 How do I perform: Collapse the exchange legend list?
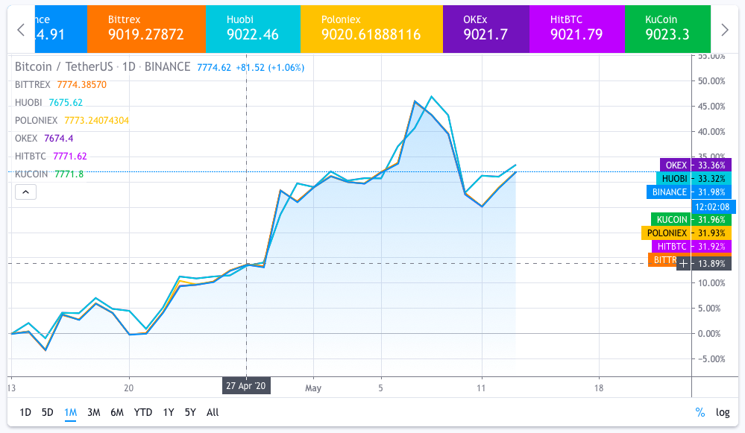point(25,192)
